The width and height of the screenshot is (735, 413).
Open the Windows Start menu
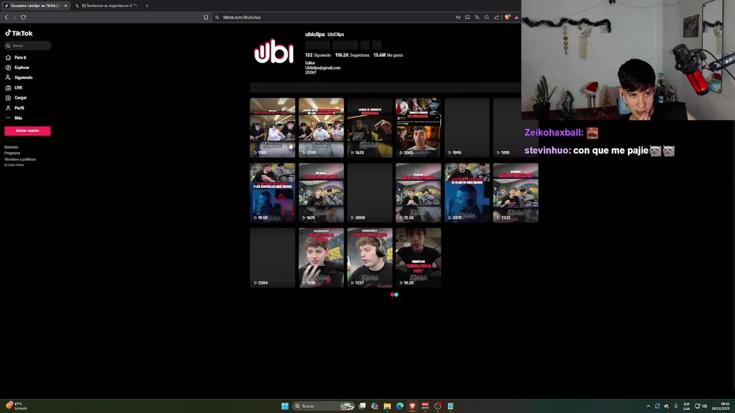285,406
